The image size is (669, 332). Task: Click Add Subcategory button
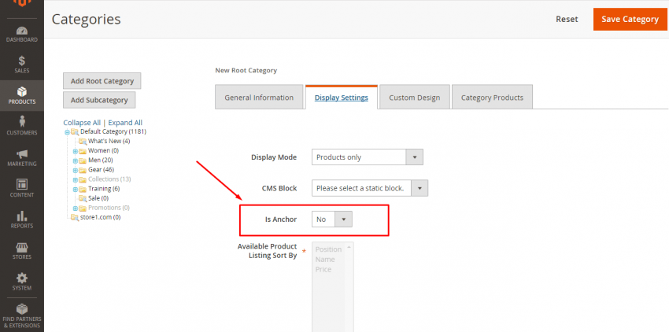[x=99, y=100]
